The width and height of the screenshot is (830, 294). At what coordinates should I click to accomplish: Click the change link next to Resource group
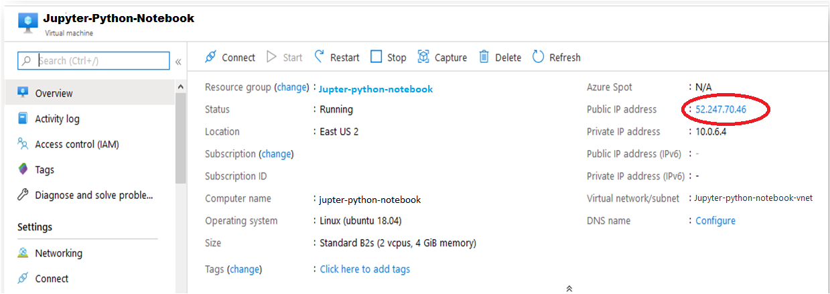291,87
